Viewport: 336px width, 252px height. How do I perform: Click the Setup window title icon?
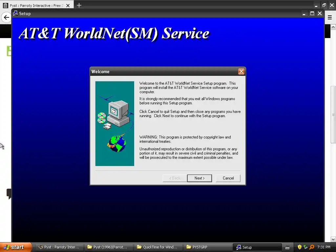tap(15, 13)
